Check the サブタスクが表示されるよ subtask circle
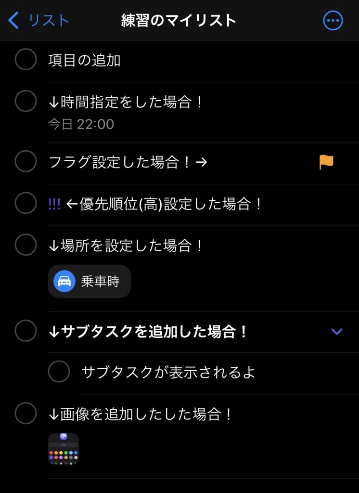This screenshot has width=359, height=493. click(x=59, y=371)
